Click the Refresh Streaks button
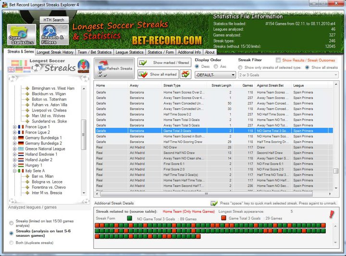 pyautogui.click(x=114, y=69)
